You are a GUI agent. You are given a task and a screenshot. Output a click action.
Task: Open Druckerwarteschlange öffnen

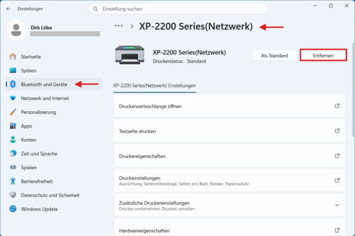(230, 106)
